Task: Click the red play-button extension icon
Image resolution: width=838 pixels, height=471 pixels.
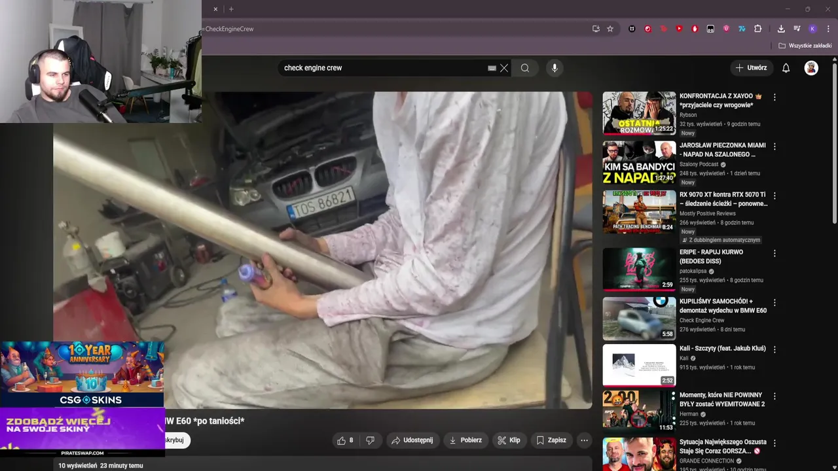Action: tap(679, 29)
